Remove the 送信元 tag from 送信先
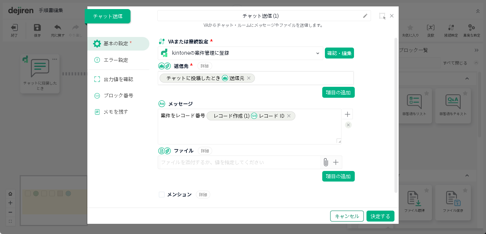The width and height of the screenshot is (486, 234). 248,78
